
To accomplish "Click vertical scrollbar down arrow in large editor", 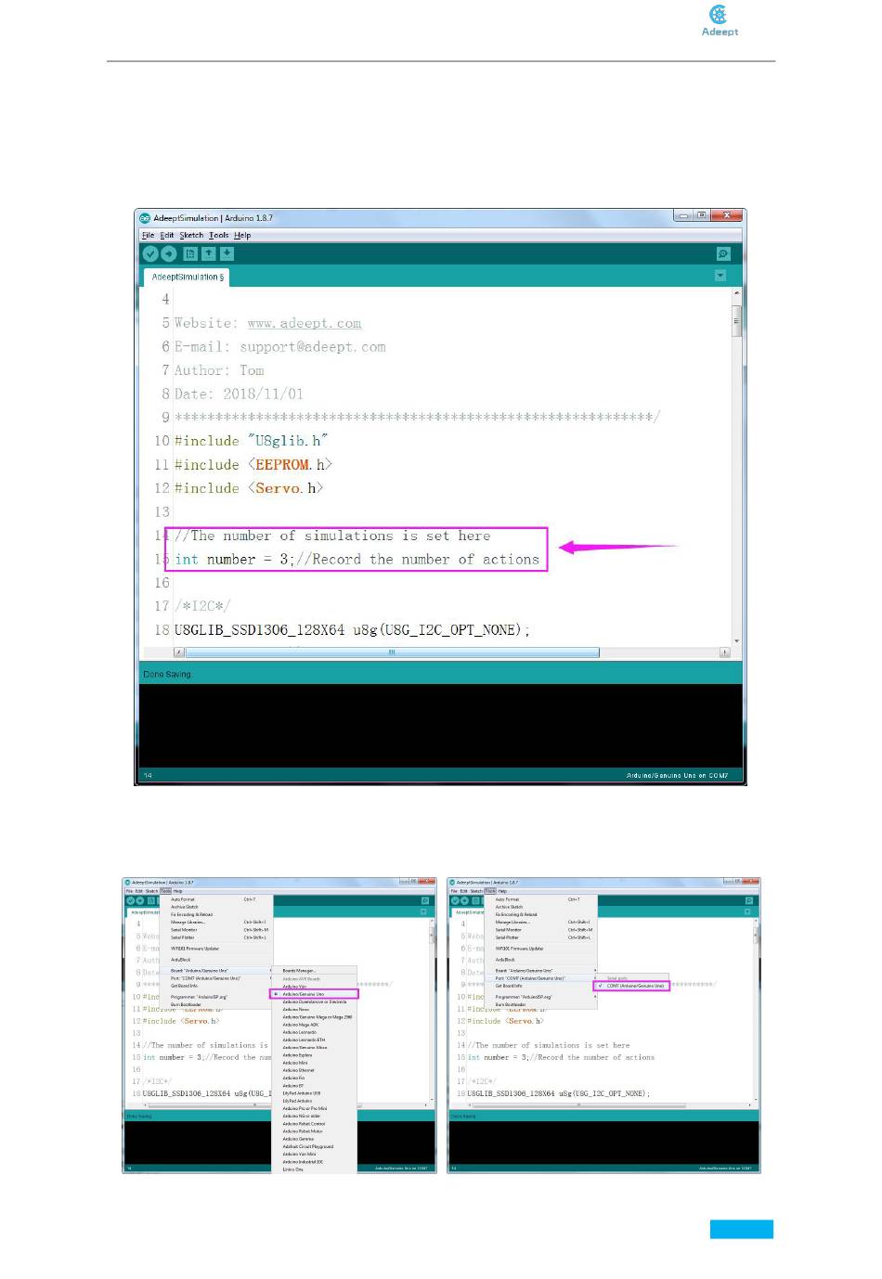I will tap(737, 640).
